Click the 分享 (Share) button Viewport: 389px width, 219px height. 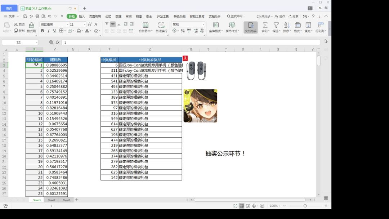coord(293,16)
